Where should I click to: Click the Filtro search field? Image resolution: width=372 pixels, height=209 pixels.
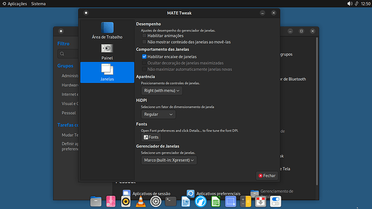click(x=68, y=54)
